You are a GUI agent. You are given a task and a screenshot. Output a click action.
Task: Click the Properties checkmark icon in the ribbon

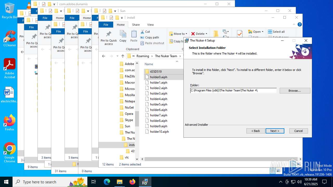(240, 34)
